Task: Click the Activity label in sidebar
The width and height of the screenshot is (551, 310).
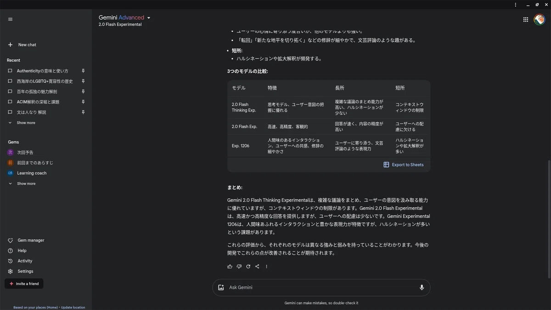Action: (25, 261)
